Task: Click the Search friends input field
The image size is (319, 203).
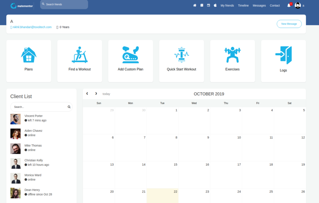Action: coord(64,4)
